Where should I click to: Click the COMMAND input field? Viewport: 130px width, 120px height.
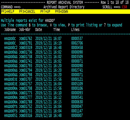tap(32, 7)
